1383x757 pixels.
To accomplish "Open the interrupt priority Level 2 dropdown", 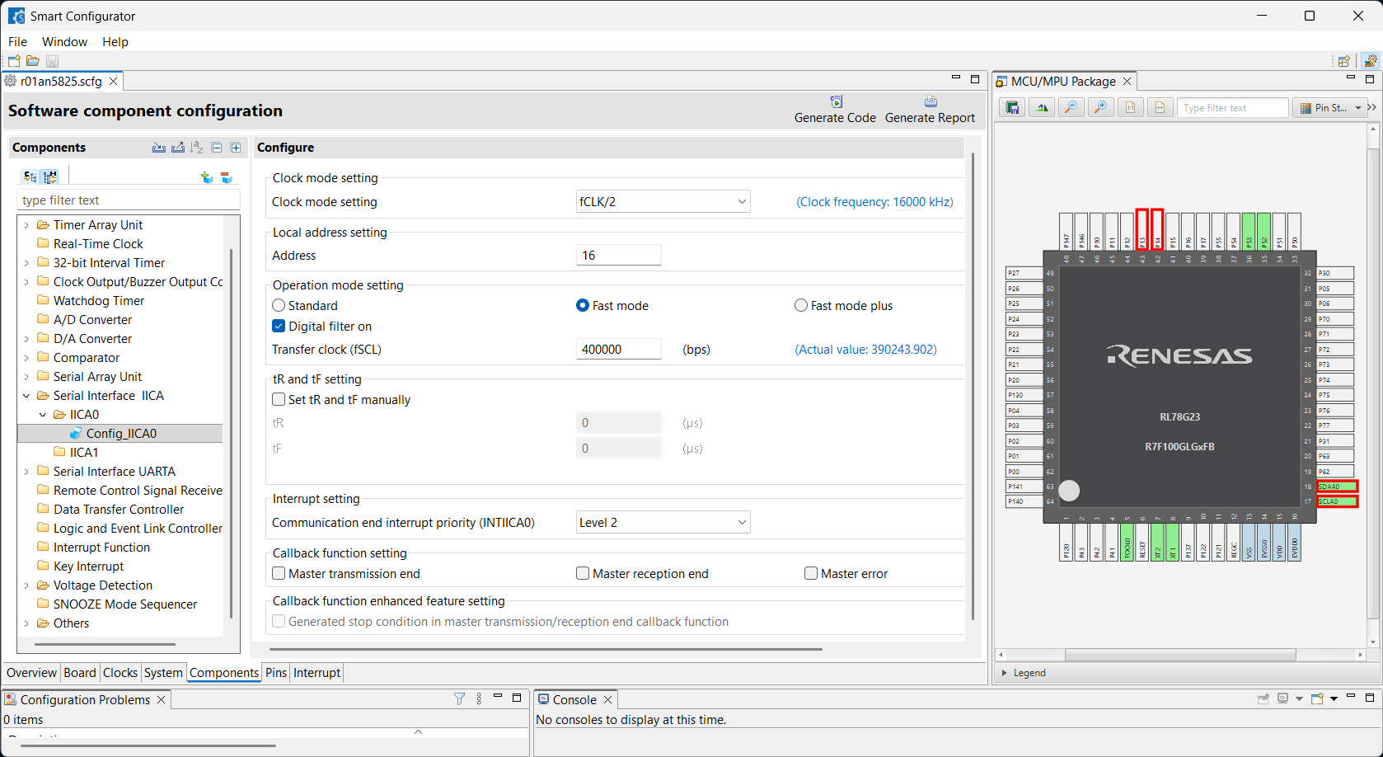I will [x=663, y=523].
